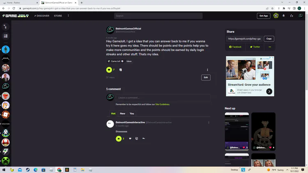Viewport: 308px width, 173px height.
Task: Open the notifications bell
Action: tap(283, 16)
